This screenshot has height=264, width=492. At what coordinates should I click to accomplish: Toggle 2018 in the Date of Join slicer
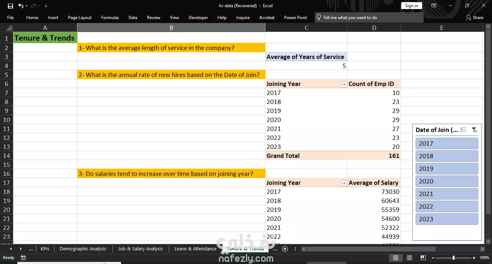click(447, 156)
